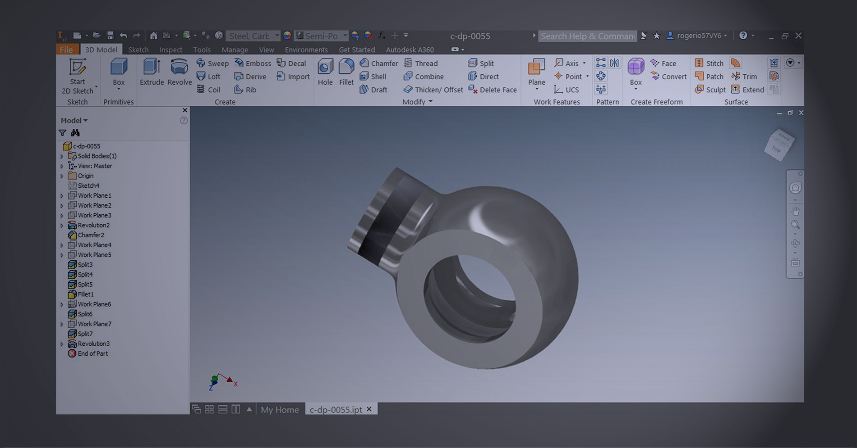857x448 pixels.
Task: Expand the Revolution2 feature
Action: point(62,226)
